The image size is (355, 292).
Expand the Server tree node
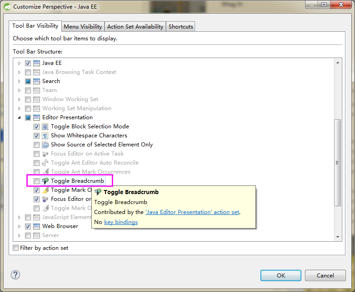click(19, 235)
